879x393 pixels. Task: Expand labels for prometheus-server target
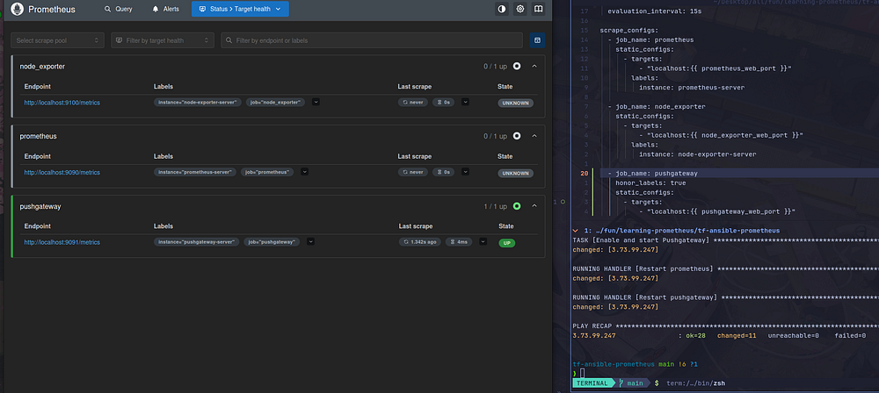click(x=304, y=173)
